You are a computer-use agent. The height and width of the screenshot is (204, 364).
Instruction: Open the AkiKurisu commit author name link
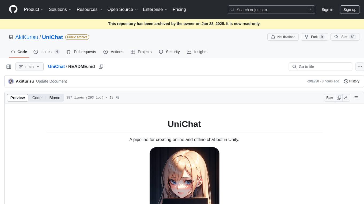point(25,81)
